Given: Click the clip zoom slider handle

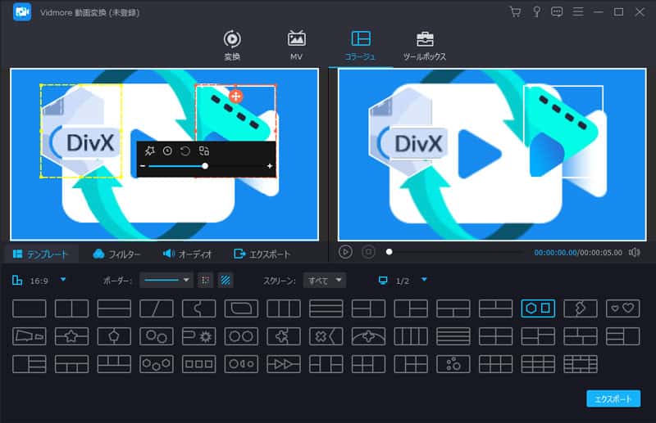Looking at the screenshot, I should 205,166.
